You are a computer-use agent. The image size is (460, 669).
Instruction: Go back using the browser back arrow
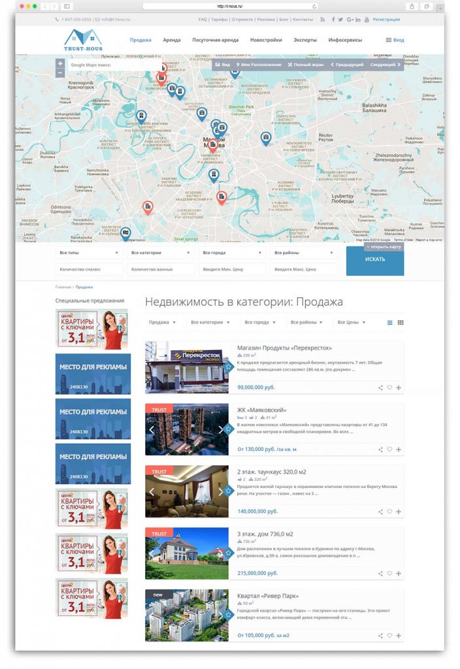(45, 7)
